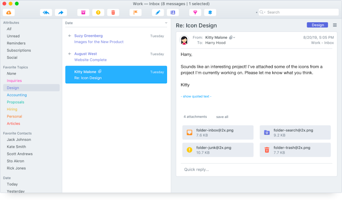Viewport: 342px width, 201px height.
Task: Select Subscriptions in sidebar
Action: click(x=19, y=50)
